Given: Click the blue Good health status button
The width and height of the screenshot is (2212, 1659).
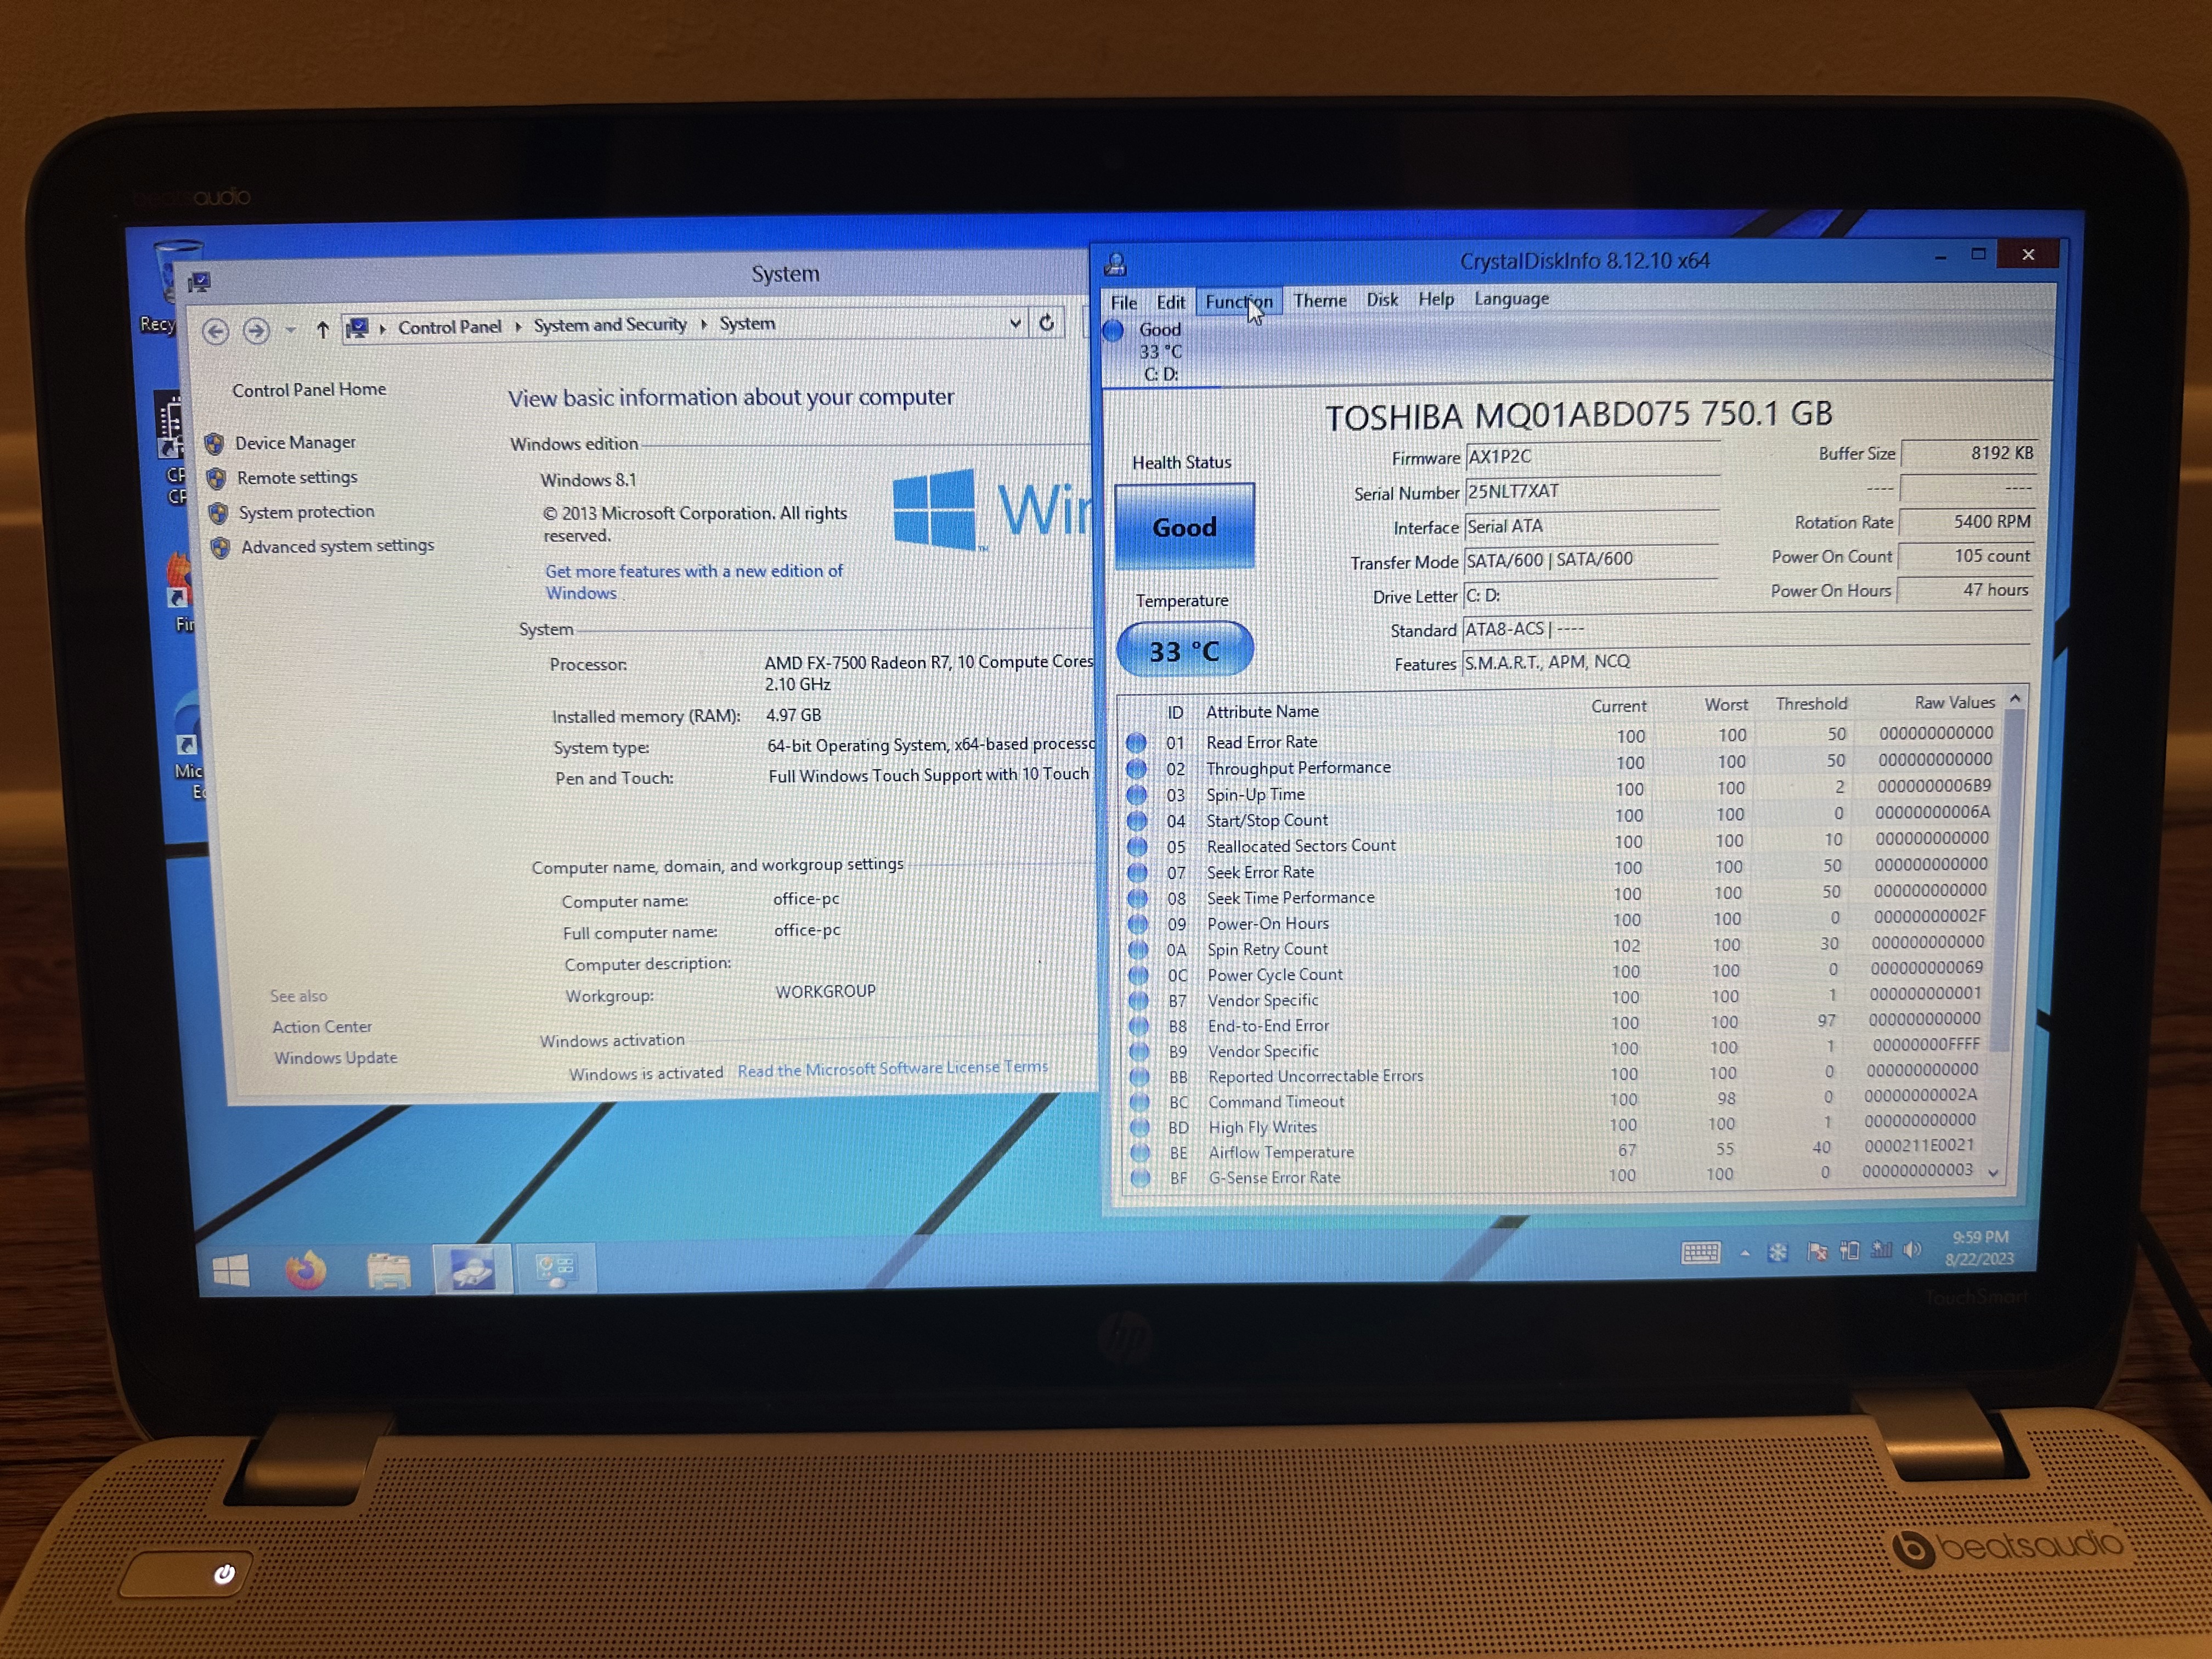Looking at the screenshot, I should (1184, 527).
